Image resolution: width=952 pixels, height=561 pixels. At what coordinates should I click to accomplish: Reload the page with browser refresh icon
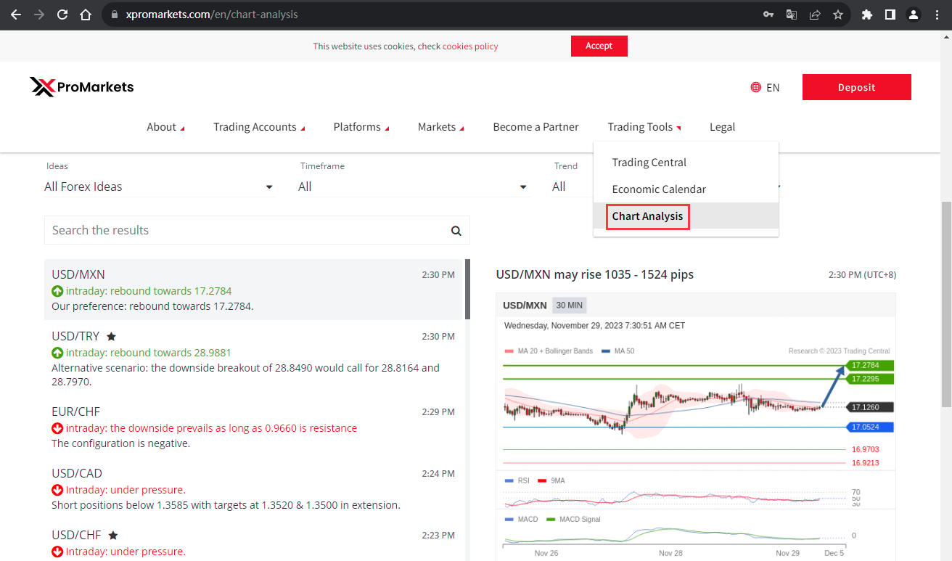[x=62, y=15]
